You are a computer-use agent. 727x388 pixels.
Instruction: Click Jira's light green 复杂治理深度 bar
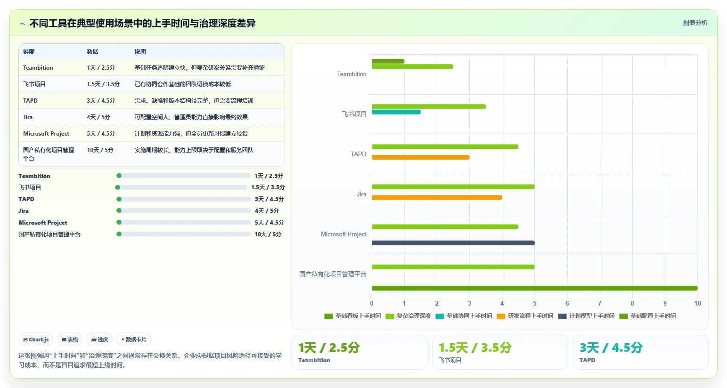coord(453,186)
